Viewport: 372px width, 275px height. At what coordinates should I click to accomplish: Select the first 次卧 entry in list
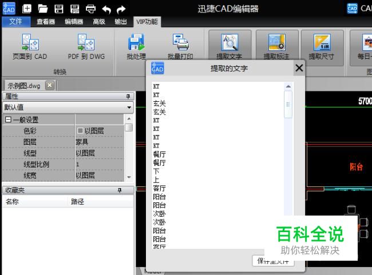pyautogui.click(x=159, y=214)
